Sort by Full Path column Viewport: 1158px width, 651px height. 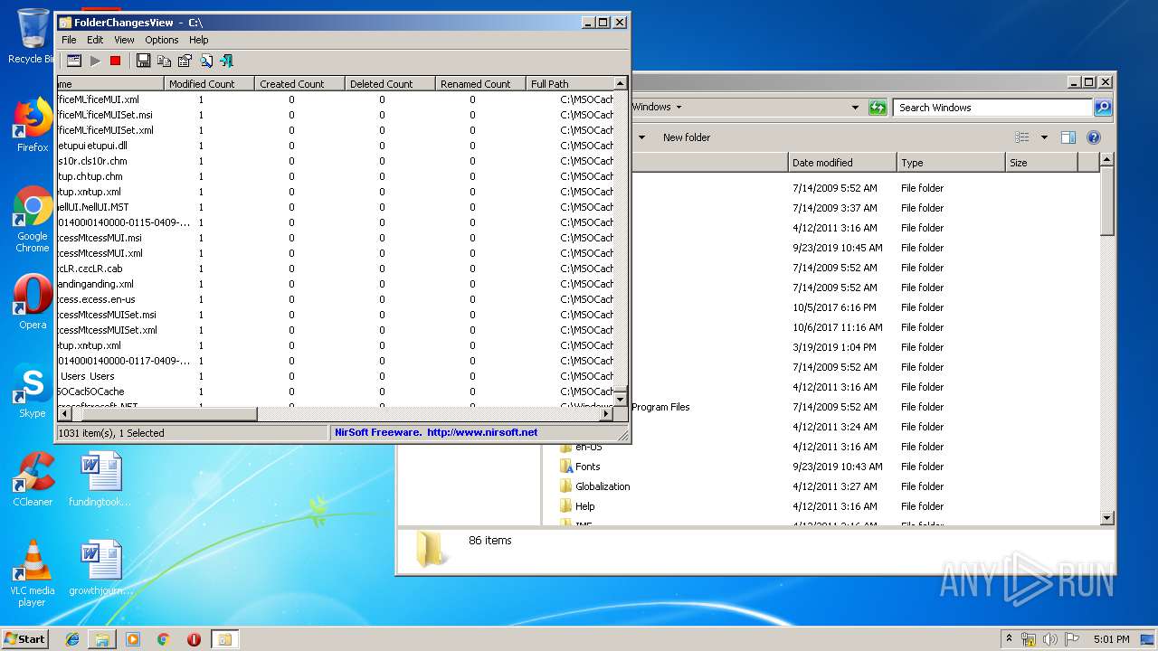(569, 83)
